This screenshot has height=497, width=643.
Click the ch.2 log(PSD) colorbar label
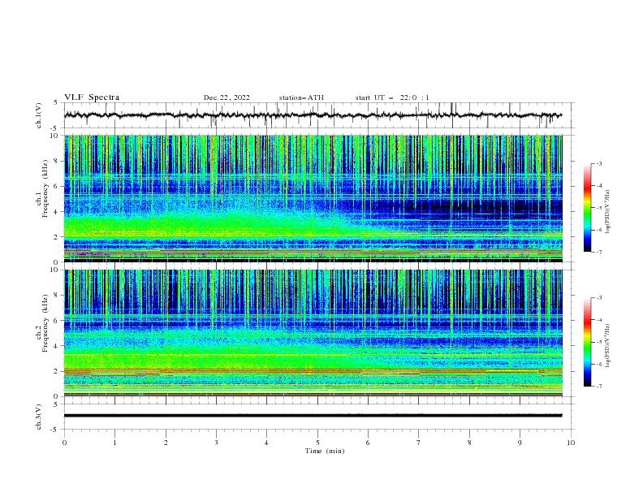point(608,345)
